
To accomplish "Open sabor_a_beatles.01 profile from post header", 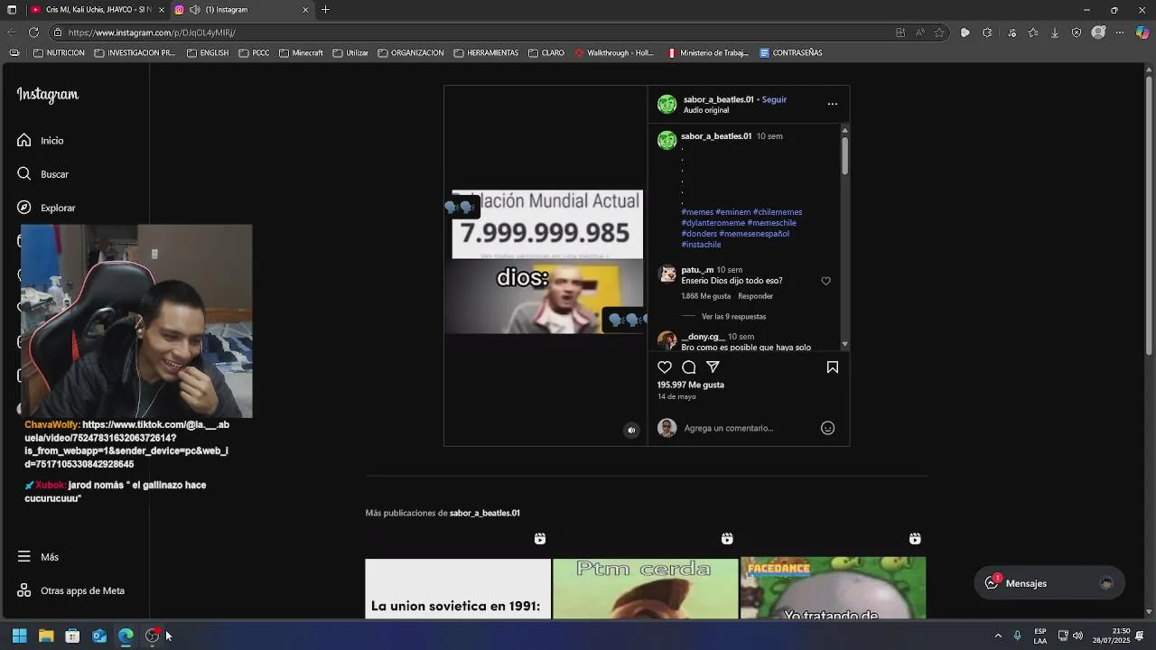I will click(718, 99).
